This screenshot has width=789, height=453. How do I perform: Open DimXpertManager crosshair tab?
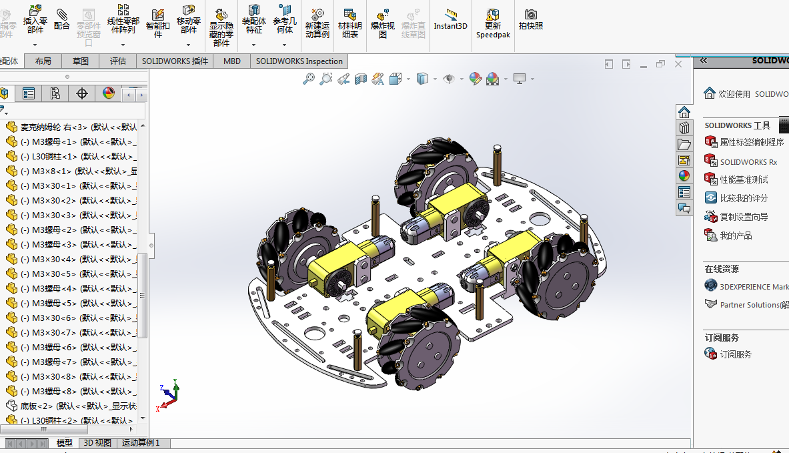coord(81,93)
